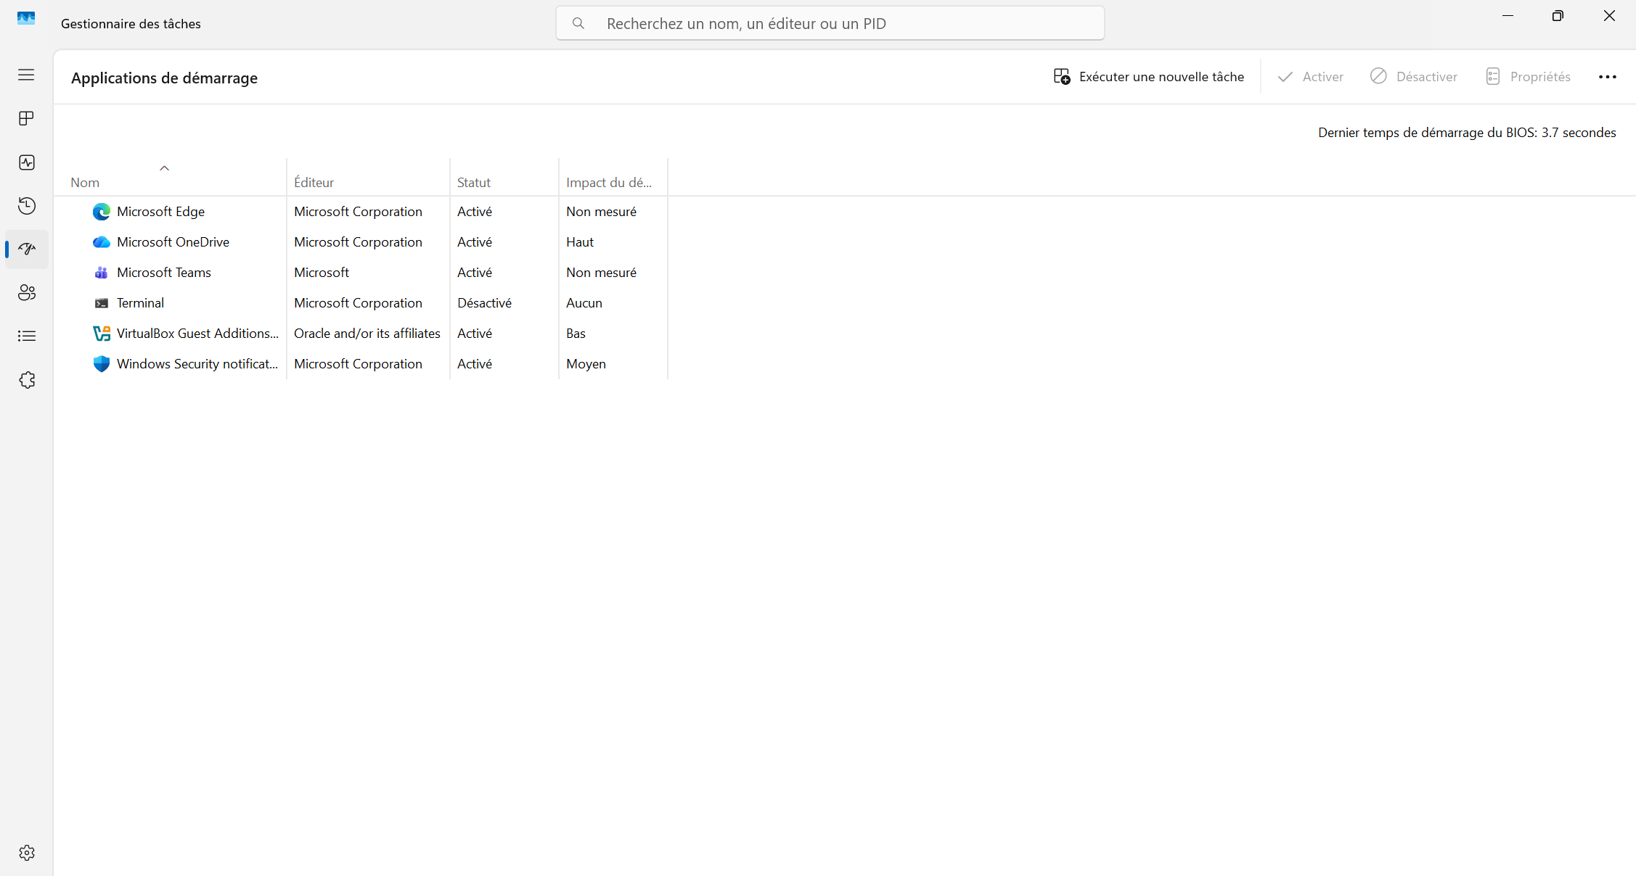Viewport: 1636px width, 876px height.
Task: Click Aucun impact of Terminal
Action: pyautogui.click(x=584, y=303)
